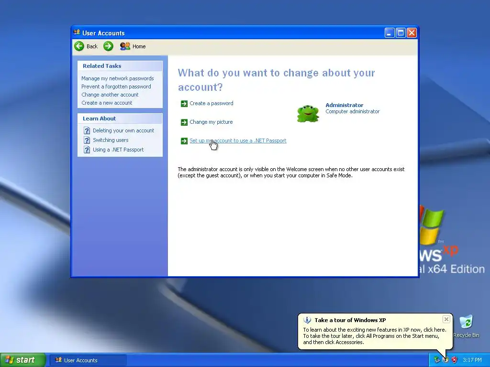Click the Windows XP tour tray icon
Image resolution: width=490 pixels, height=367 pixels.
click(445, 360)
